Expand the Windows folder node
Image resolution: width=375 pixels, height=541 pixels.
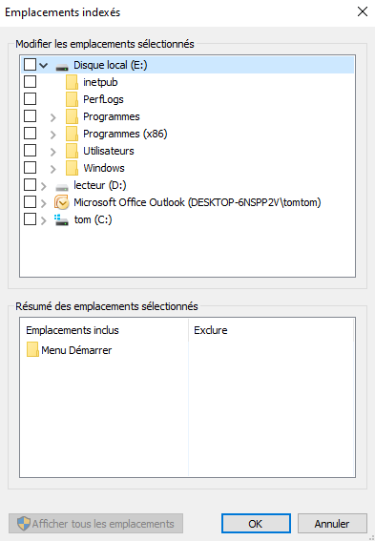coord(52,169)
